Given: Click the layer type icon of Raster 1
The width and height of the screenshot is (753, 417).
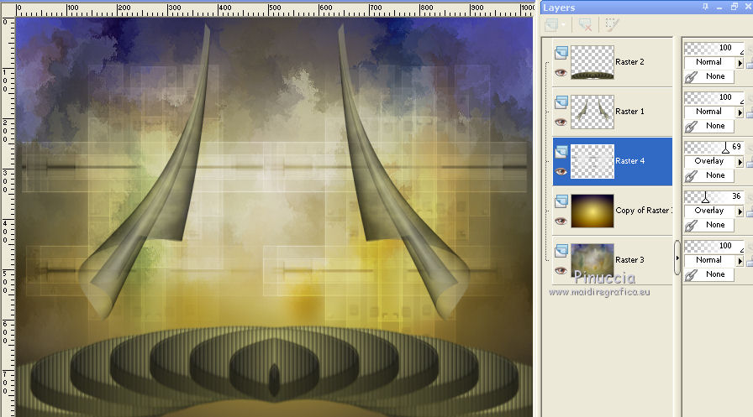Looking at the screenshot, I should pyautogui.click(x=561, y=102).
